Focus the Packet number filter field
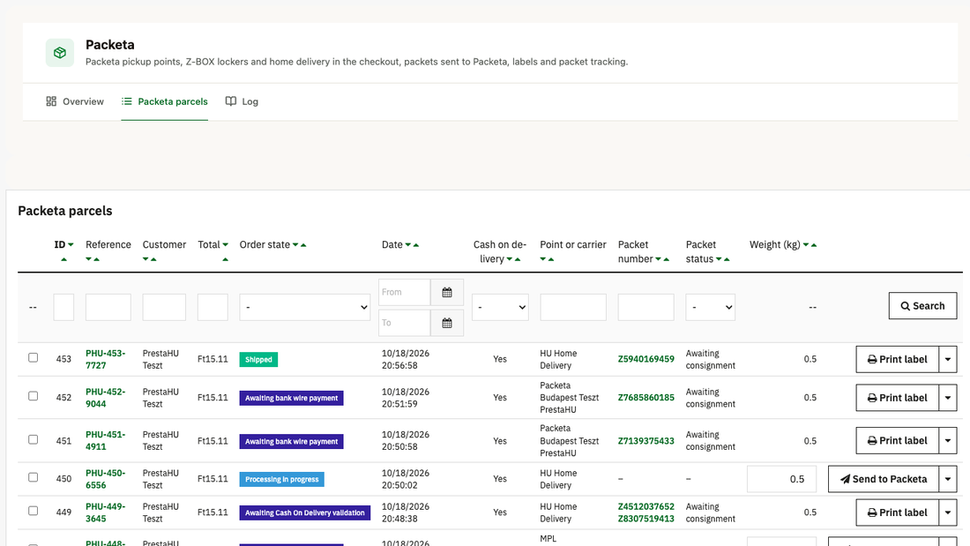970x546 pixels. click(x=645, y=307)
